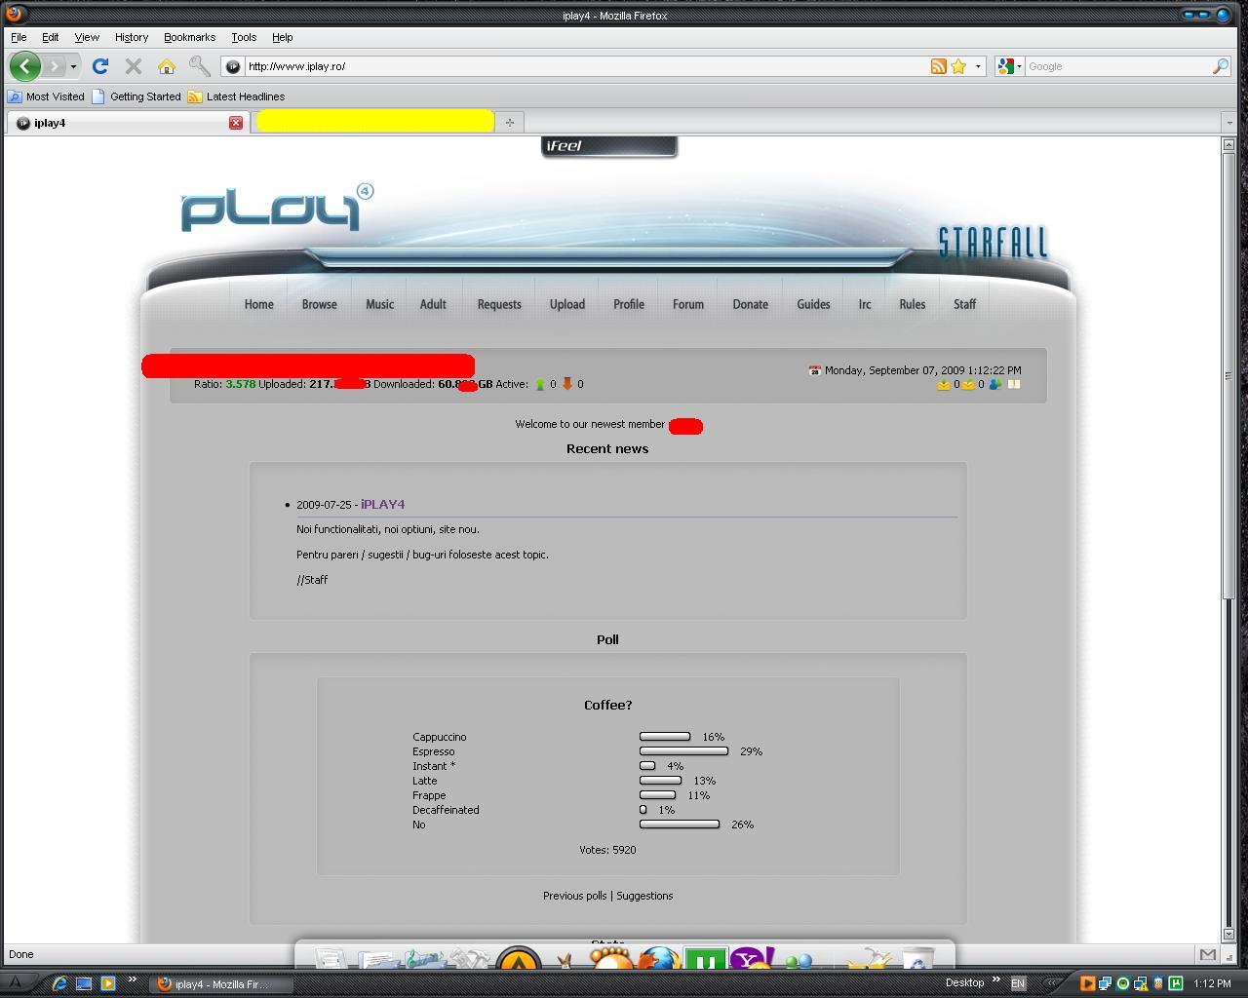Click the RSS feed icon in address bar
Screen dimensions: 1248x998
coord(938,66)
